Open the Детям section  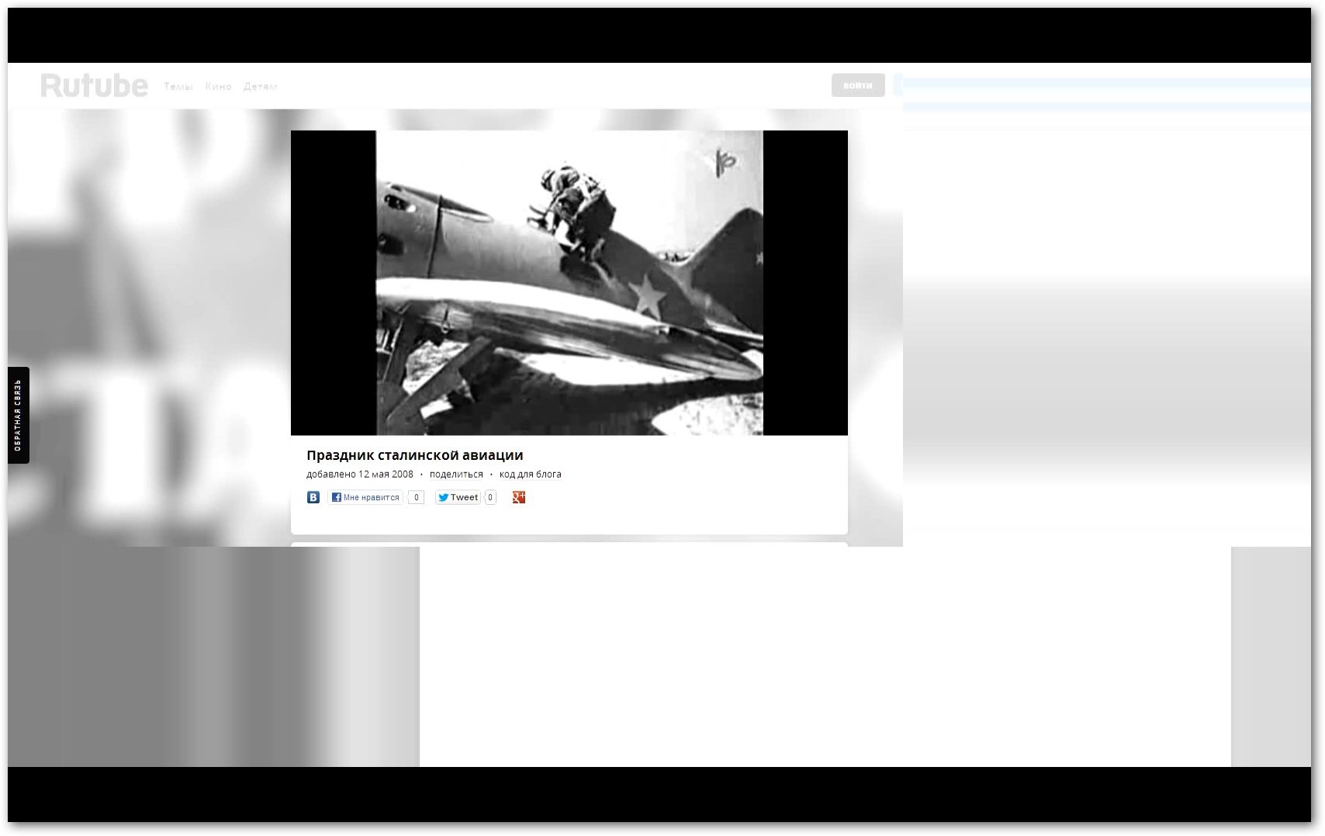[x=260, y=86]
